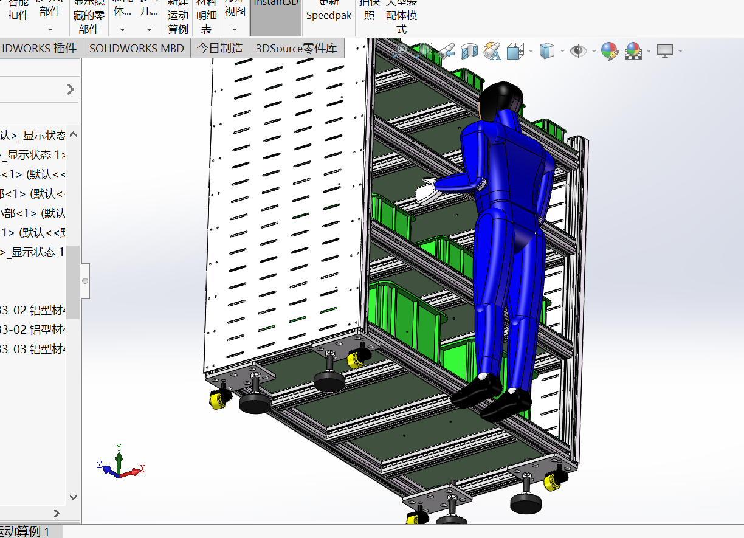Open the Hide/Show Items dropdown arrow
The height and width of the screenshot is (538, 744).
[593, 51]
